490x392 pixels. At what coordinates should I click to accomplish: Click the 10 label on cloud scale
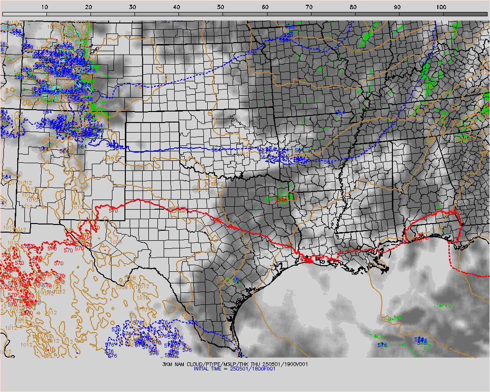click(45, 7)
